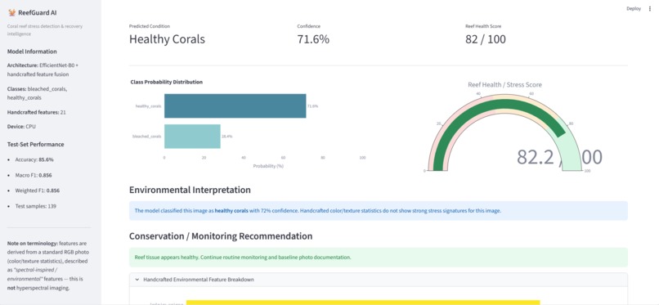Click the 'Weighted F1: 0.856' list item
This screenshot has width=659, height=305.
(37, 191)
